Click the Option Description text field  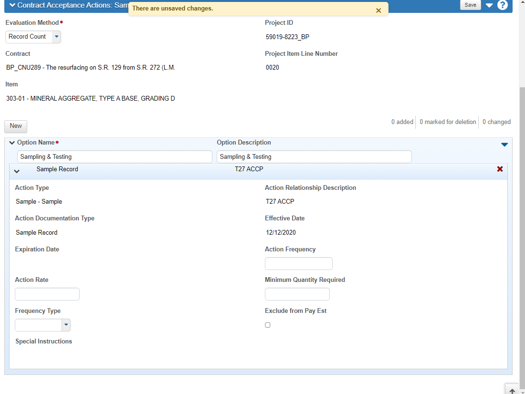click(x=314, y=157)
